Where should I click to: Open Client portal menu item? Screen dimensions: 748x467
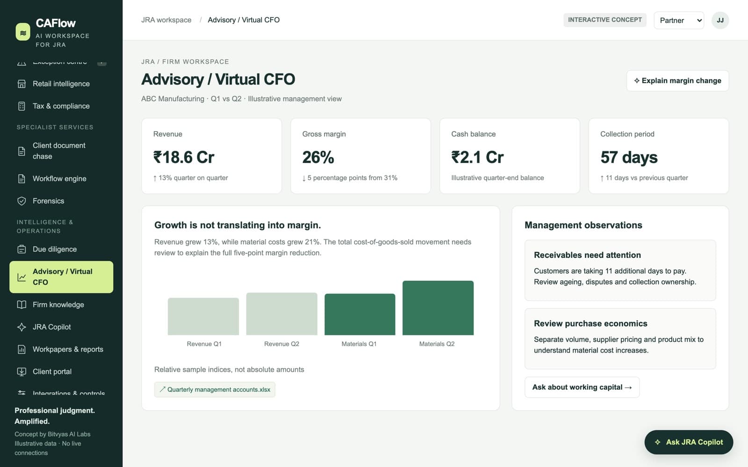pos(61,372)
